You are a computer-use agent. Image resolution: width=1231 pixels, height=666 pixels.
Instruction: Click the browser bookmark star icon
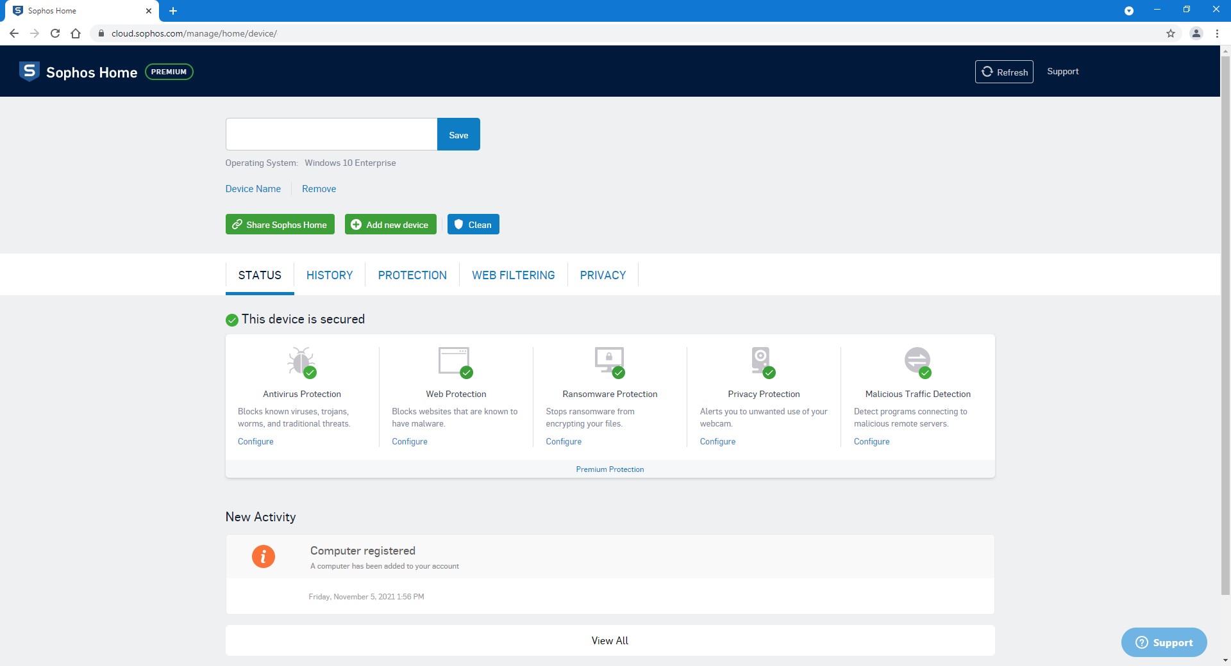pyautogui.click(x=1171, y=33)
